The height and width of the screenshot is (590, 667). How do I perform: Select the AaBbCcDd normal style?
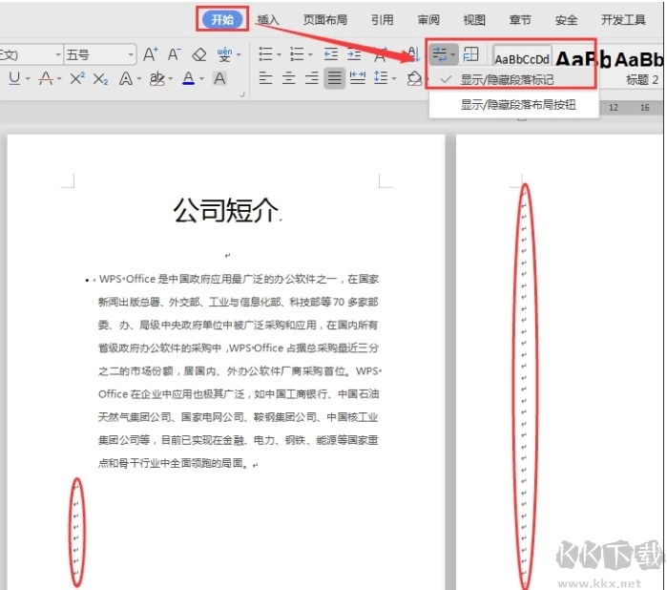click(522, 58)
